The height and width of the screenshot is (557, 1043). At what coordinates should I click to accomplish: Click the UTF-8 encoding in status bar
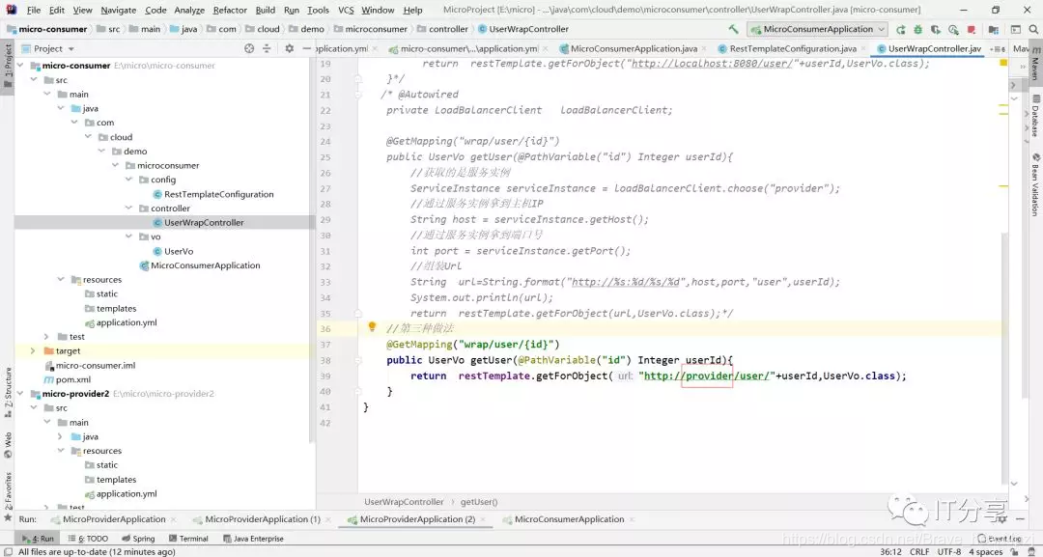tap(949, 551)
